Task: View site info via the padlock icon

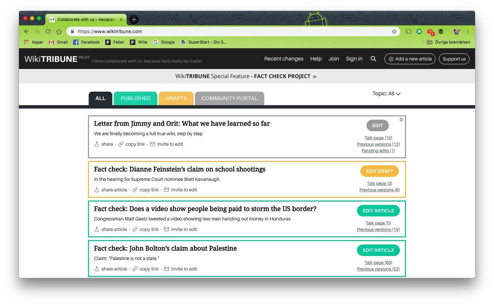Action: tap(72, 32)
